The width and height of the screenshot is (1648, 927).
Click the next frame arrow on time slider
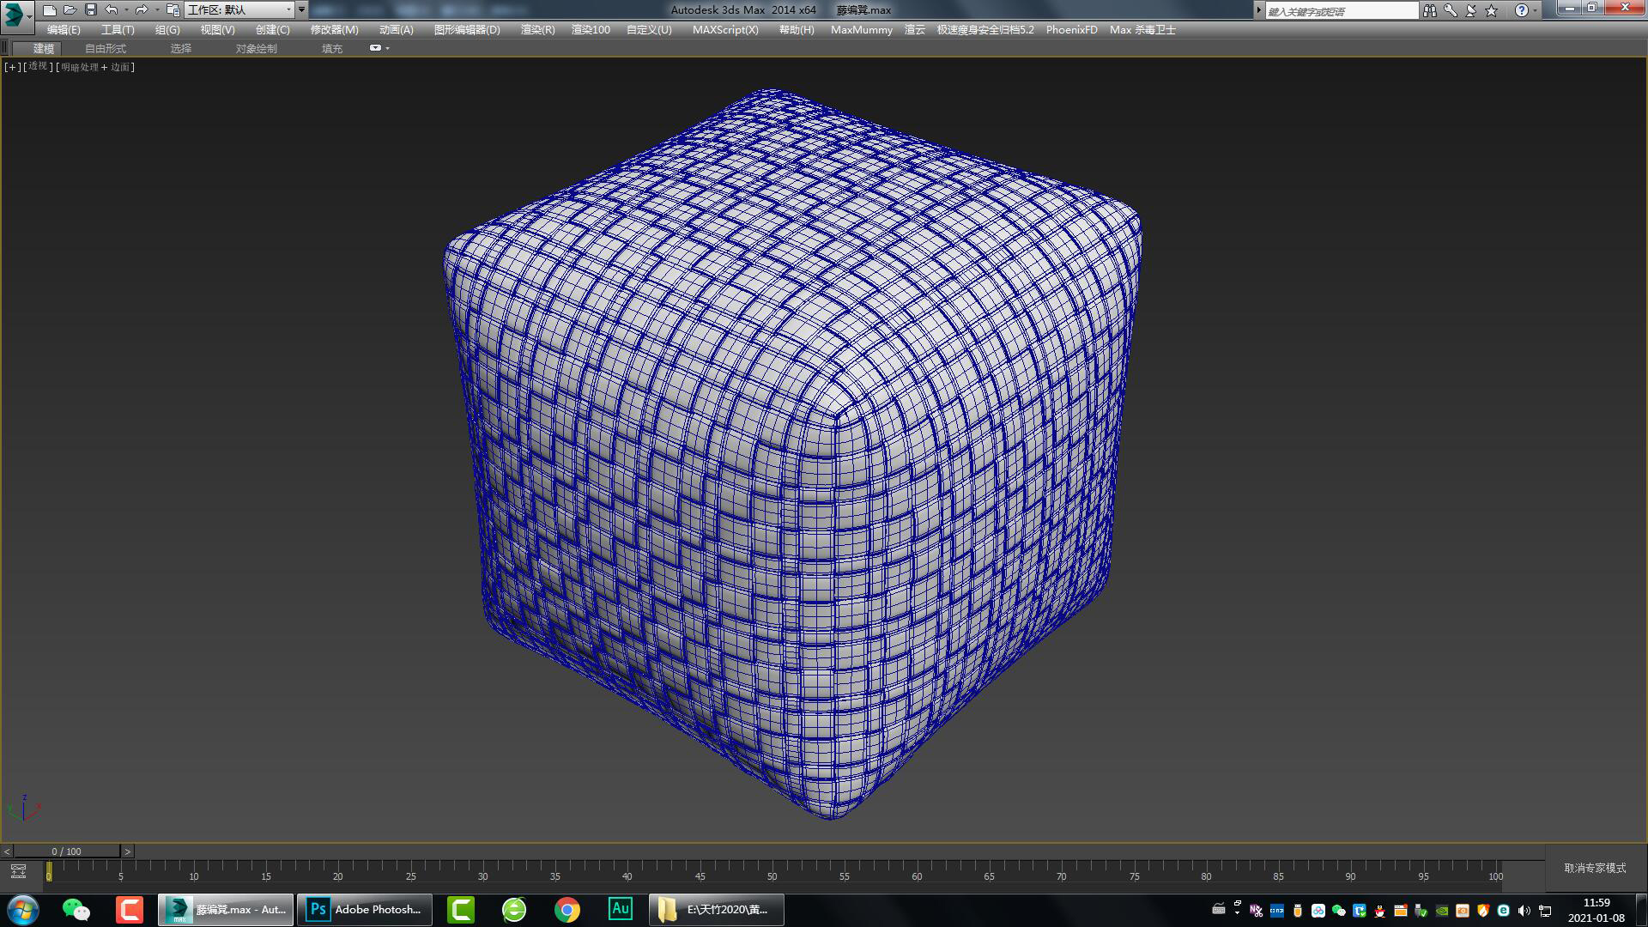click(128, 851)
